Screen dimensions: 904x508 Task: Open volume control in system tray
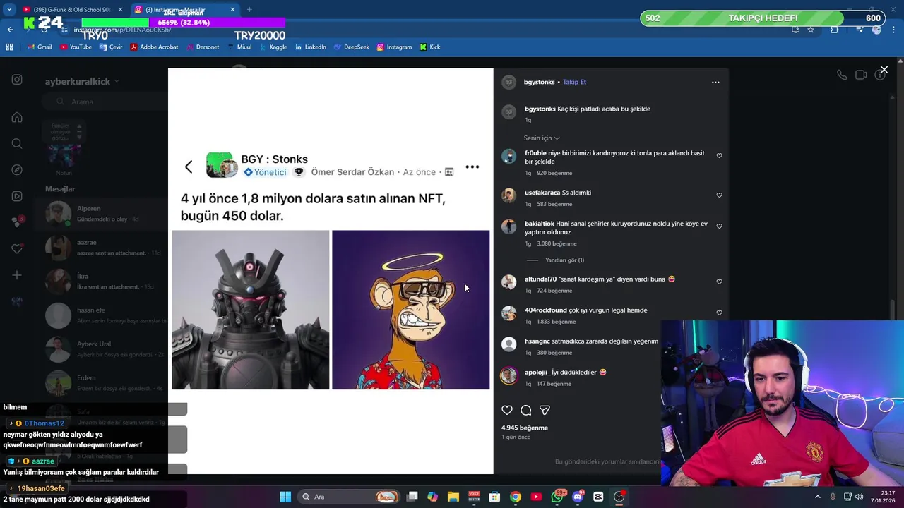pyautogui.click(x=860, y=497)
